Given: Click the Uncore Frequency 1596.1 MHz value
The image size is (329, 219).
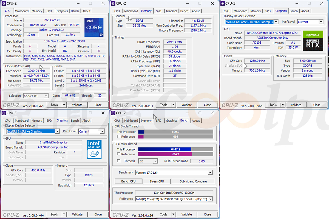Looking at the screenshot, I should (198, 30).
